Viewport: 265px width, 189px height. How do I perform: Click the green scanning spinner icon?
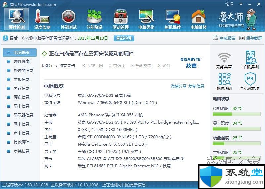(x=44, y=54)
